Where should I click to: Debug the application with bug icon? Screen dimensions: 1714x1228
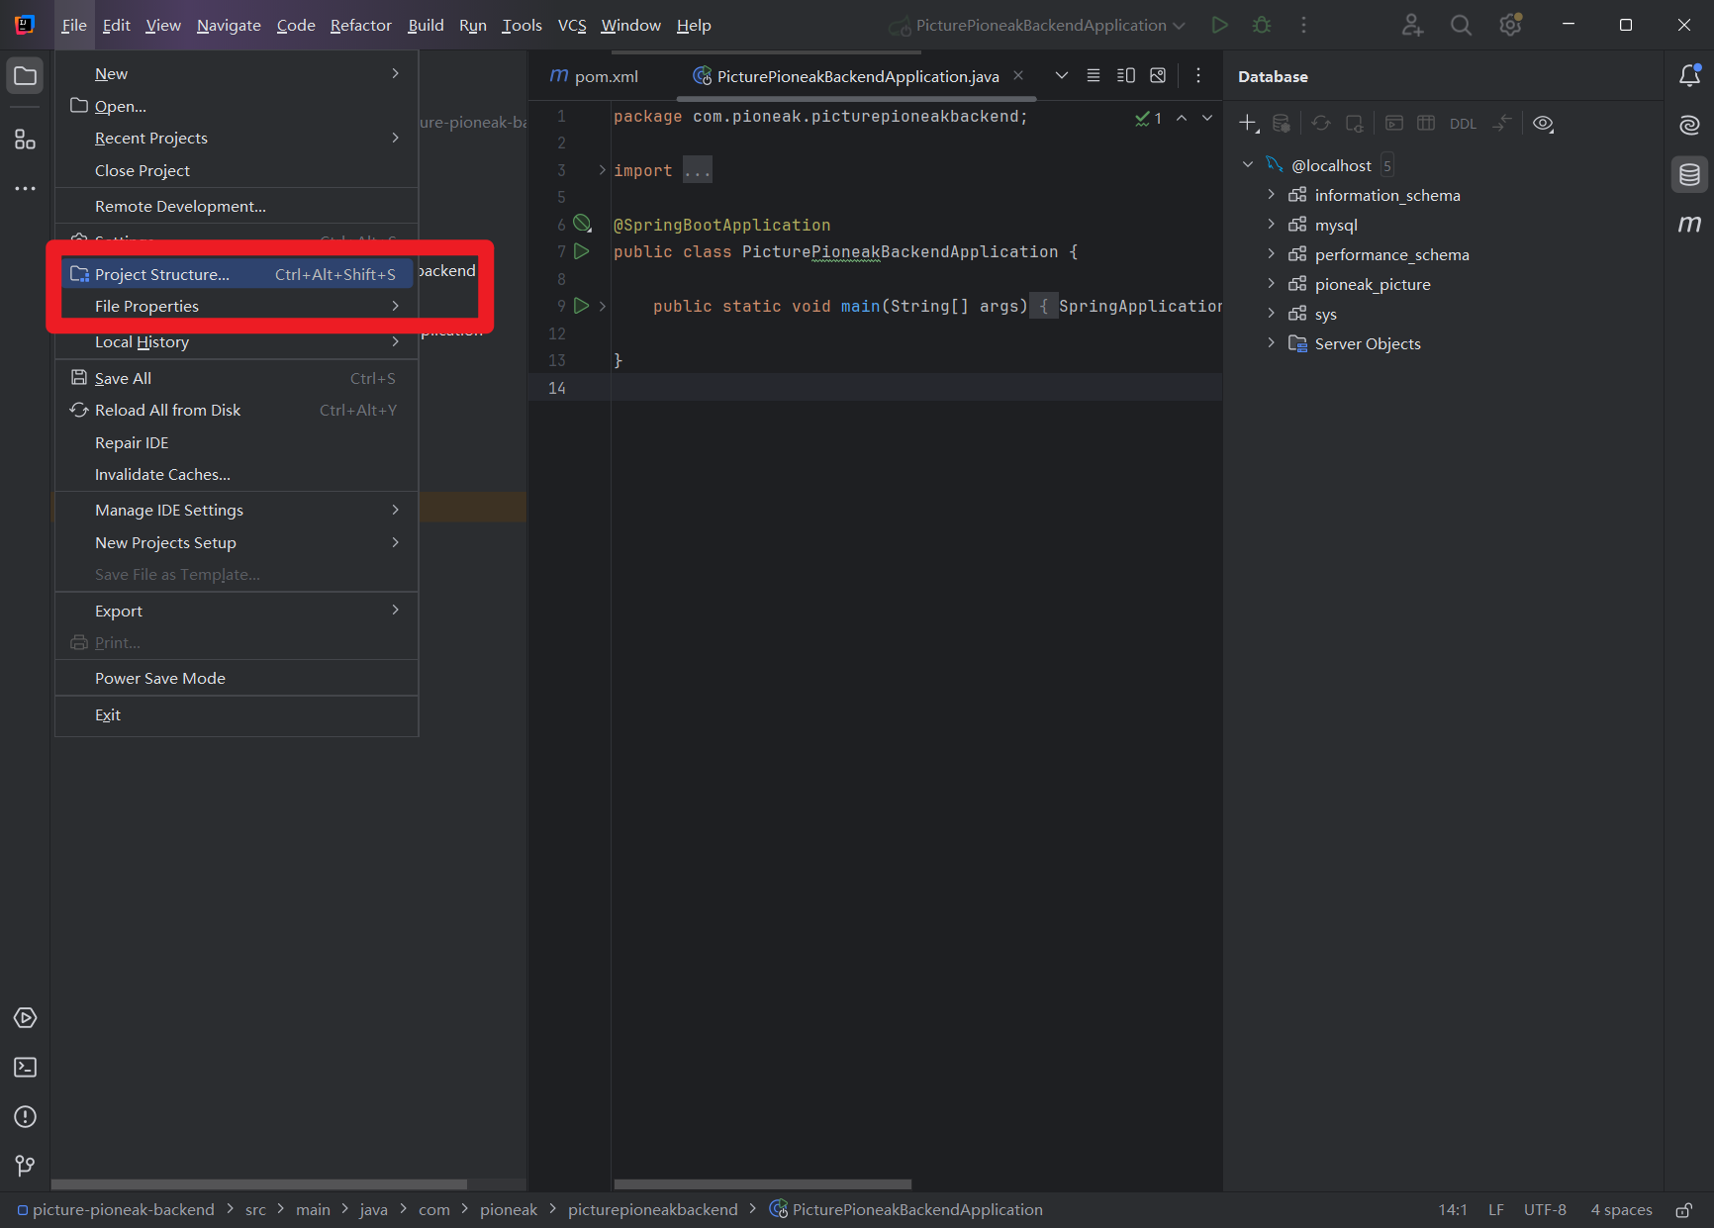[1262, 25]
